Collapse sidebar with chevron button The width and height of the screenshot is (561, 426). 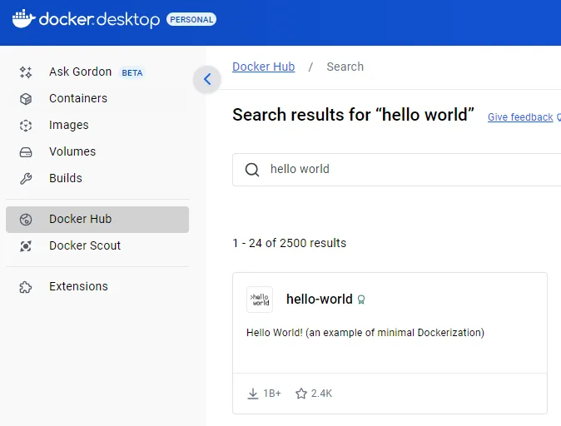pyautogui.click(x=207, y=79)
